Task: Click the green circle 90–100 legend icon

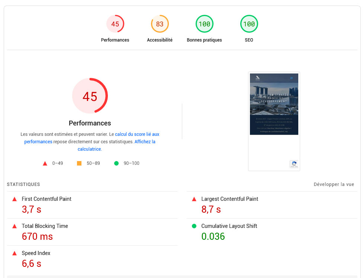Action: 116,163
